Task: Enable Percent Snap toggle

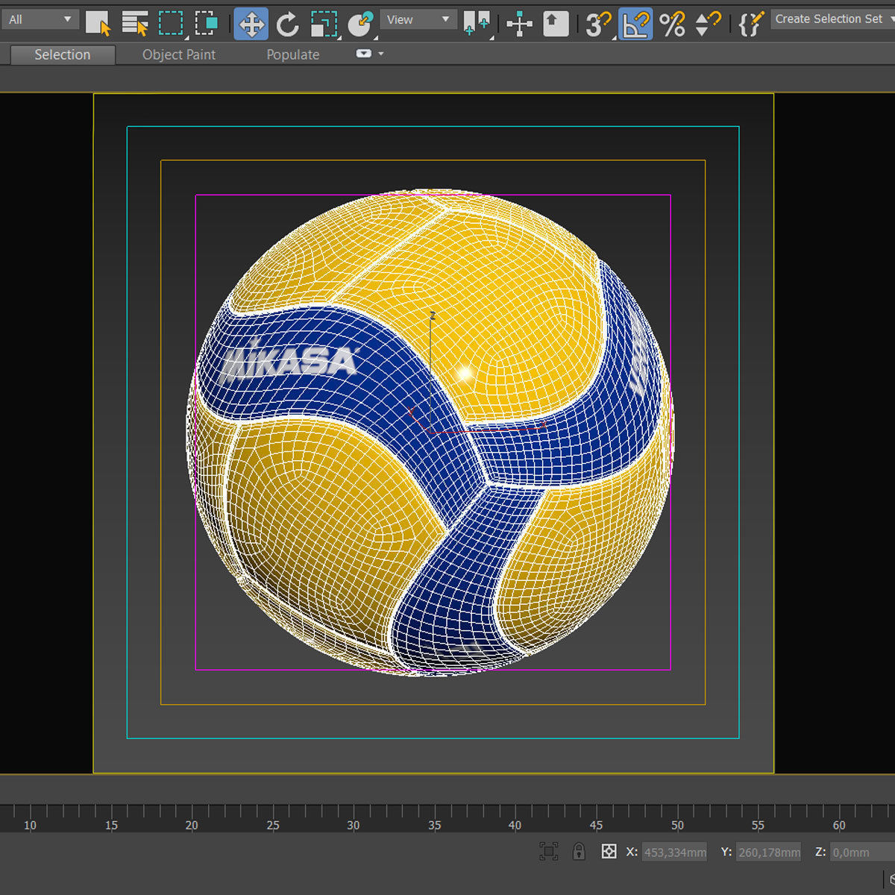Action: coord(673,20)
